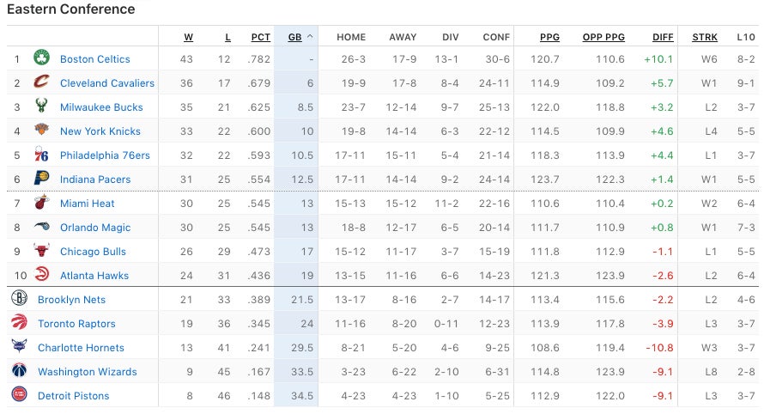Screen dimensions: 764x414
Task: Open the Orlando Magic team link
Action: click(95, 228)
